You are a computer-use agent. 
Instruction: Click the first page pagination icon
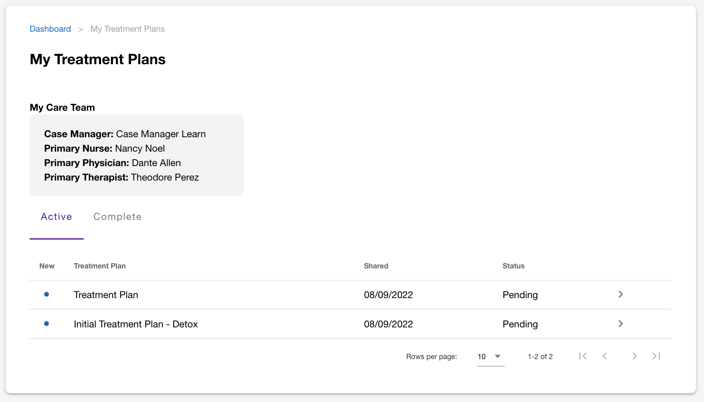tap(583, 356)
